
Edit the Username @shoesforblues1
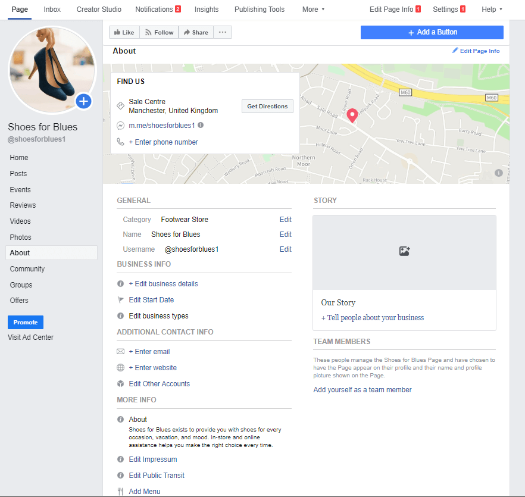pyautogui.click(x=285, y=249)
